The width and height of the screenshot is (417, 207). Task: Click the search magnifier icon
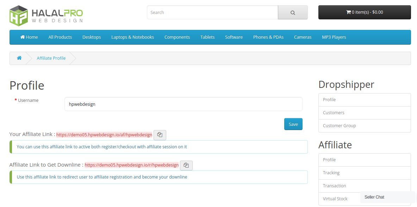[293, 12]
